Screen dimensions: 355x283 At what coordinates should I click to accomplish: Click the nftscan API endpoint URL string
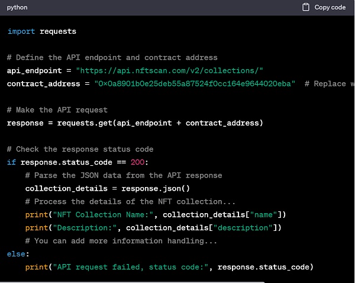(x=169, y=70)
